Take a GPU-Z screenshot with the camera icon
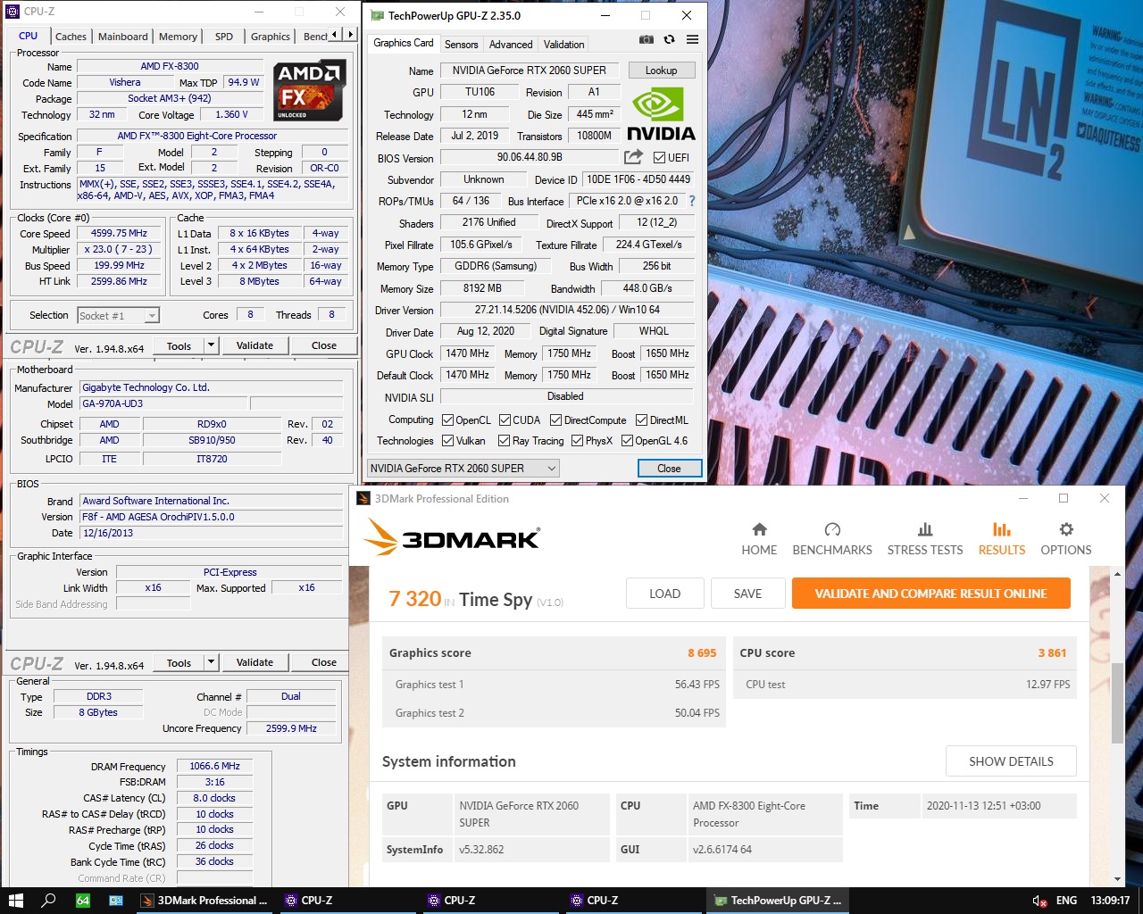The width and height of the screenshot is (1143, 914). pyautogui.click(x=647, y=39)
